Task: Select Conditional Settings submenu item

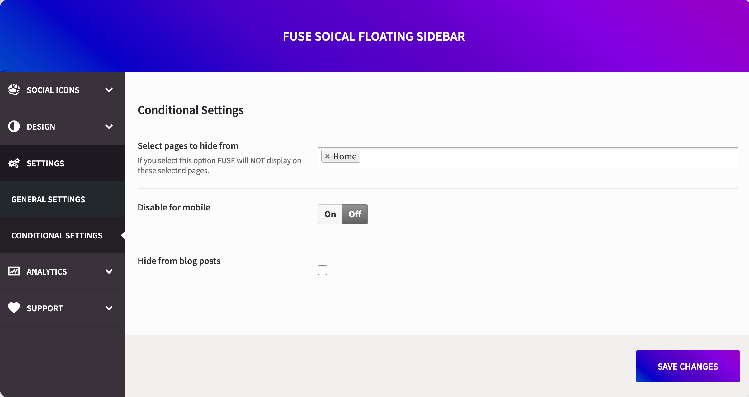Action: 63,235
